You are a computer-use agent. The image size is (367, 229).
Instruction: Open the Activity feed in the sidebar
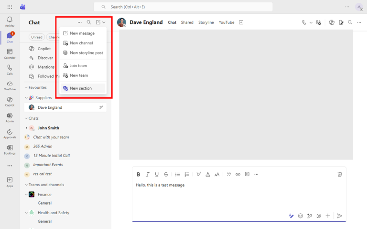point(10,21)
